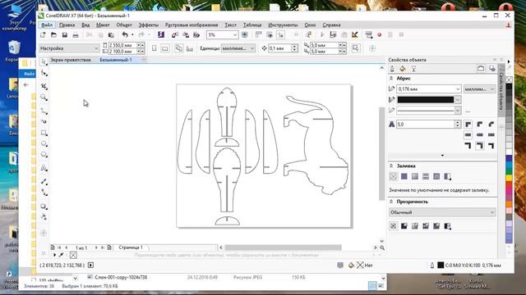
Task: Select Uniform fill type in Заливка
Action: pyautogui.click(x=404, y=176)
